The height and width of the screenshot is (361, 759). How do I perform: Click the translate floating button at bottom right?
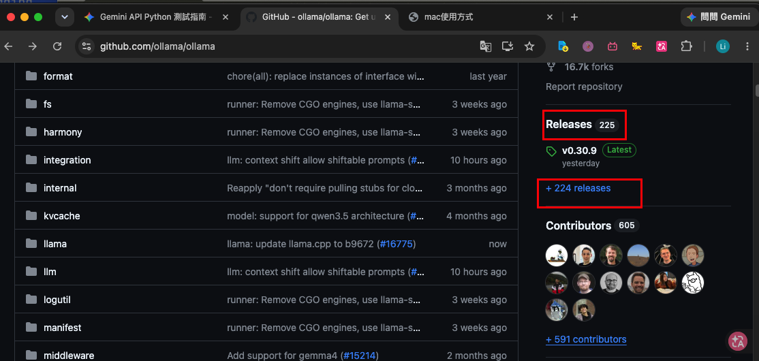[x=738, y=341]
